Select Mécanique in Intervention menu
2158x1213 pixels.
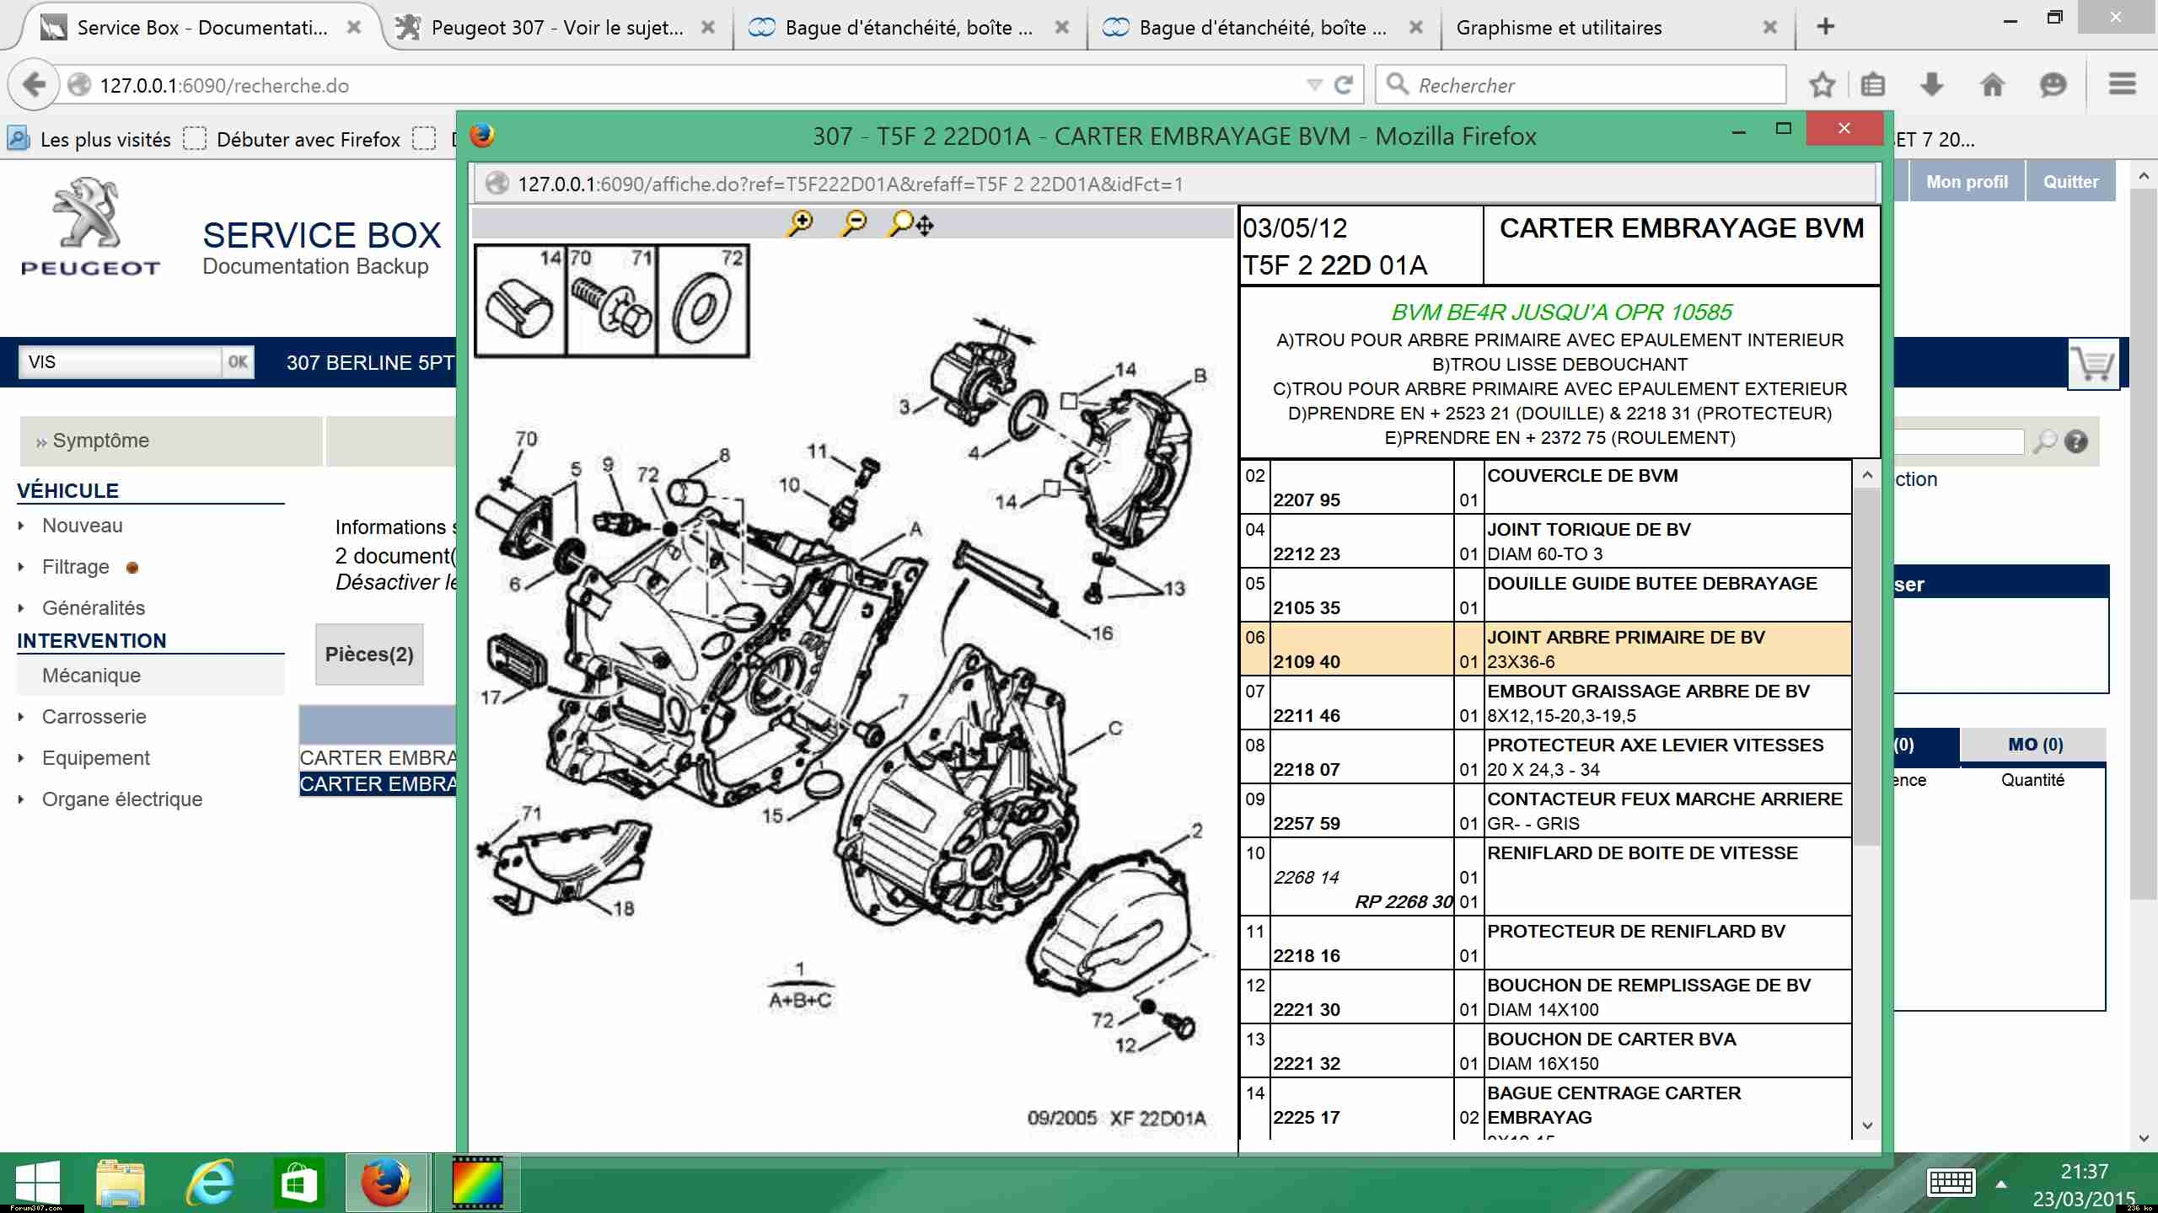point(152,676)
